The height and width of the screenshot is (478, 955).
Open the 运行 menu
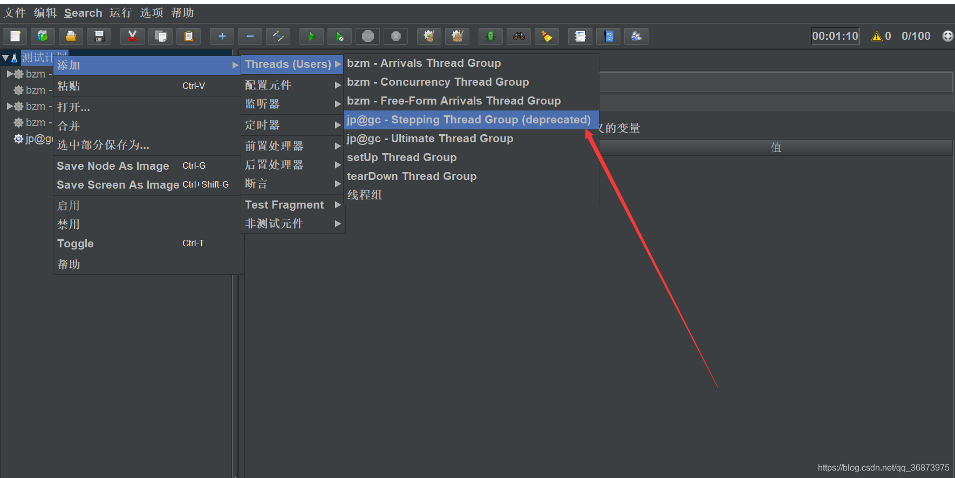pos(121,12)
